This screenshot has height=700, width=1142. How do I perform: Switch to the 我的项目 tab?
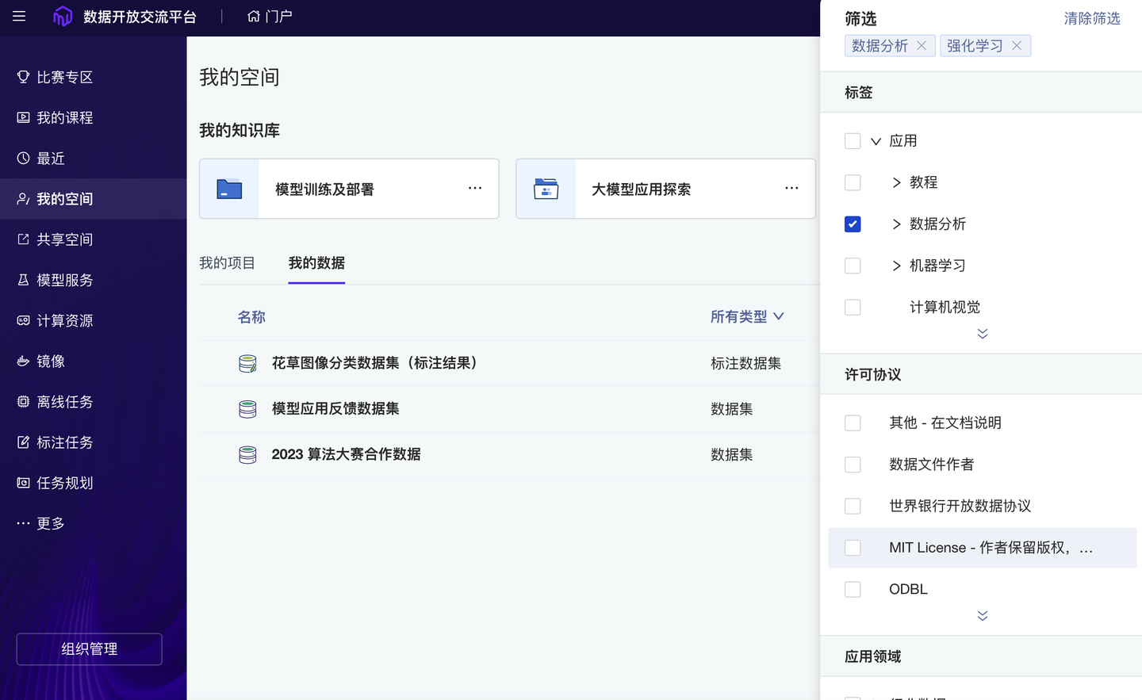pyautogui.click(x=227, y=263)
